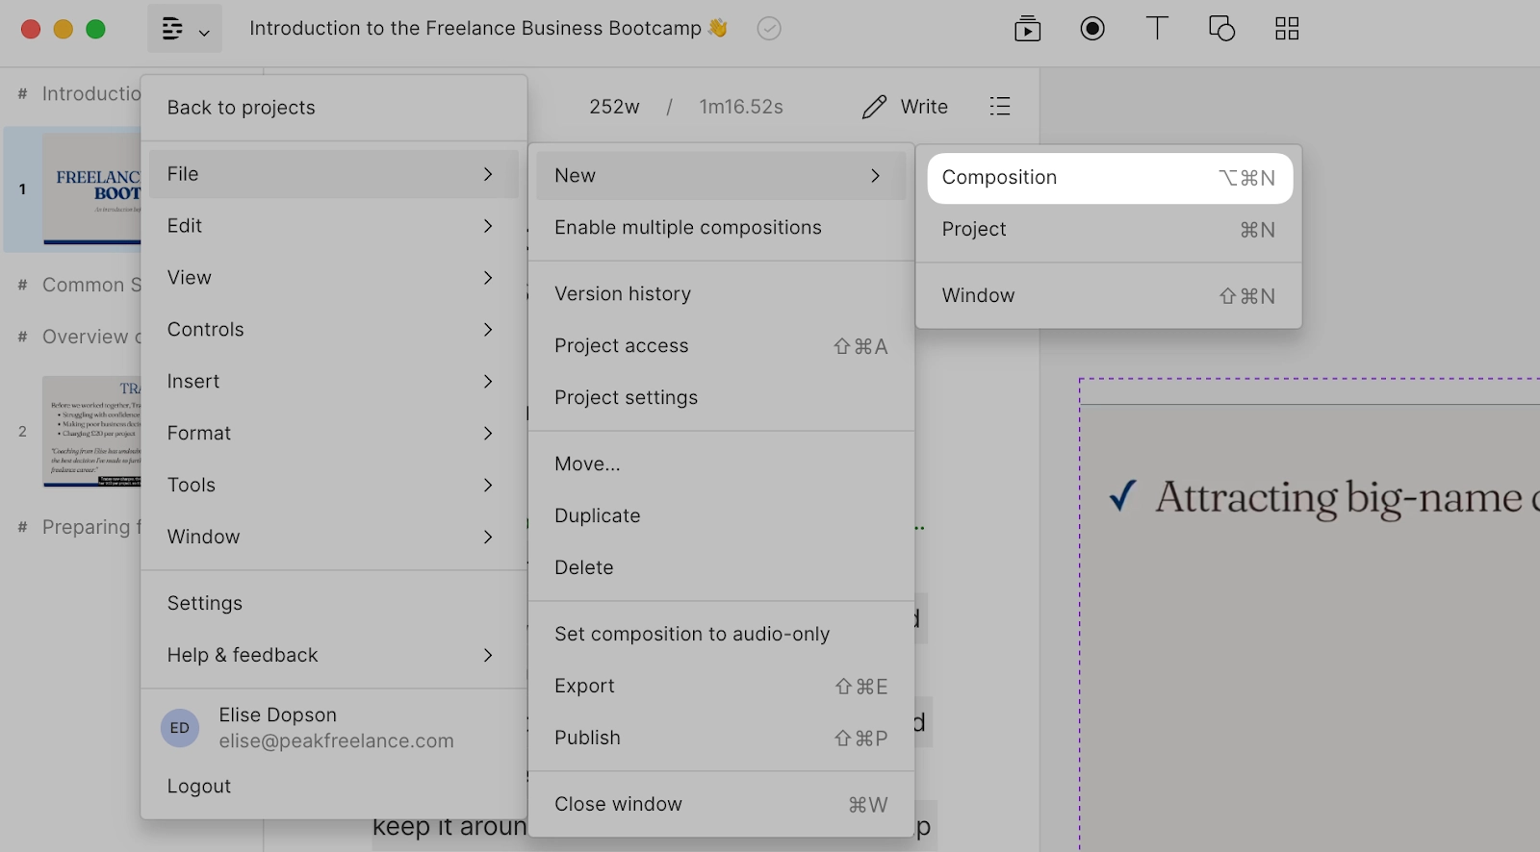
Task: Expand the Tools submenu
Action: click(x=329, y=485)
